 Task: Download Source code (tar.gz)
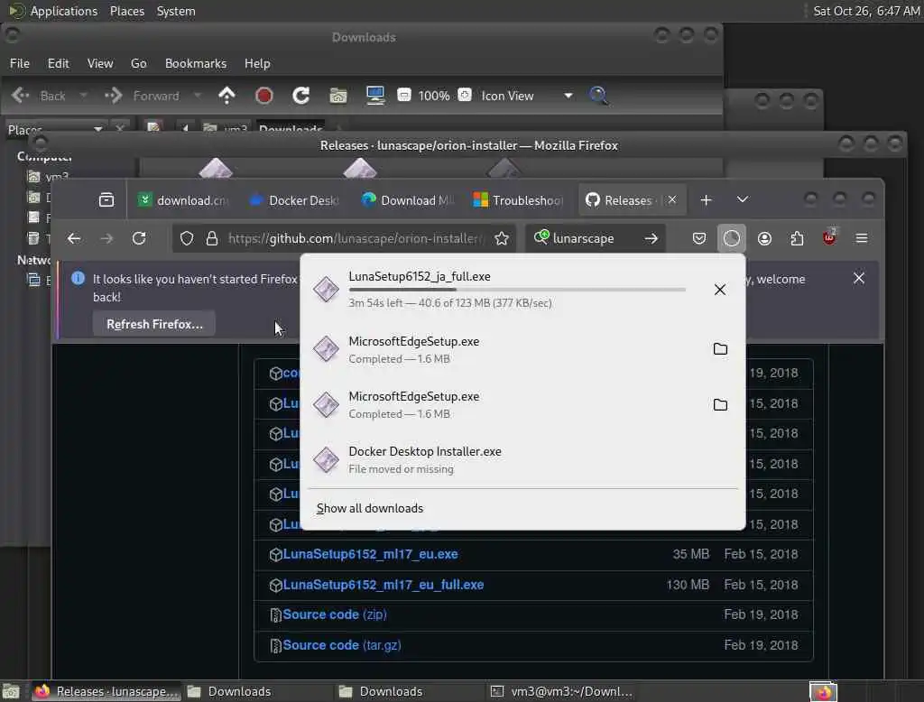point(341,645)
